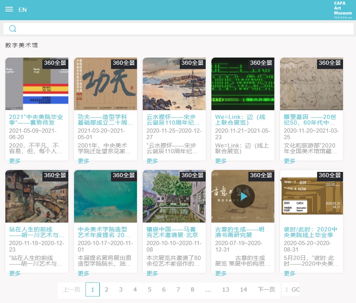Open title link 雕塑基因 ——20世纪50、60年代中
Image resolution: width=356 pixels, height=303 pixels.
pyautogui.click(x=310, y=120)
